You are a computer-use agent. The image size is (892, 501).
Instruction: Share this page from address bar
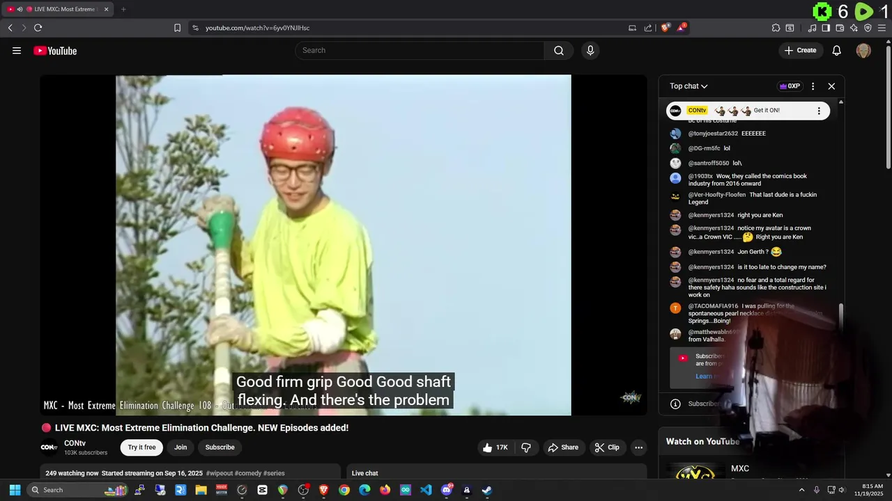tap(648, 28)
